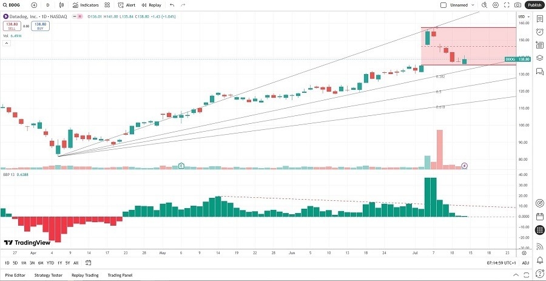Take a chart snapshot with camera icon

pyautogui.click(x=517, y=5)
